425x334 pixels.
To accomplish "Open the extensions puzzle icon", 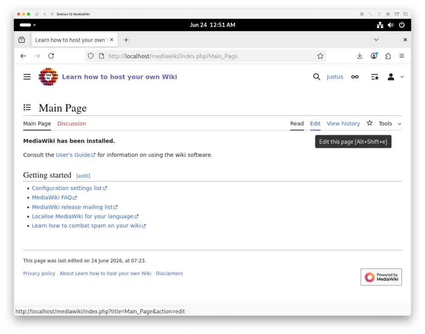I will [x=388, y=56].
